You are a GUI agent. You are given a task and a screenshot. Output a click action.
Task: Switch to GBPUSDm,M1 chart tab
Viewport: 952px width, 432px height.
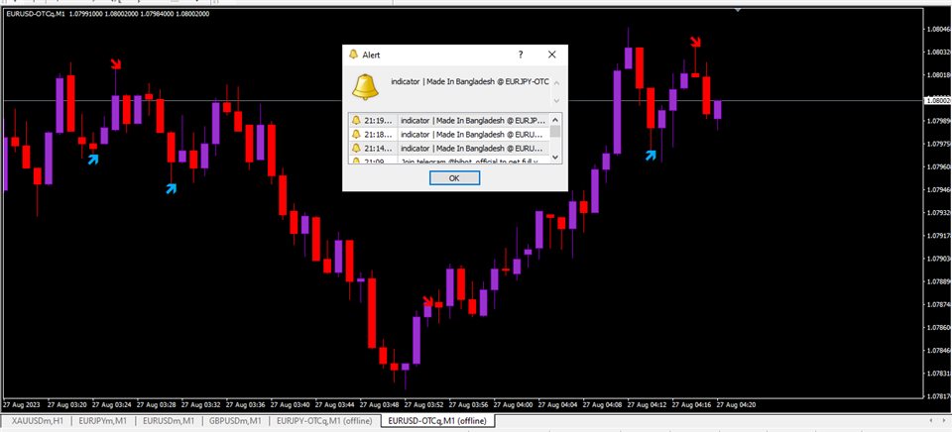coord(235,420)
